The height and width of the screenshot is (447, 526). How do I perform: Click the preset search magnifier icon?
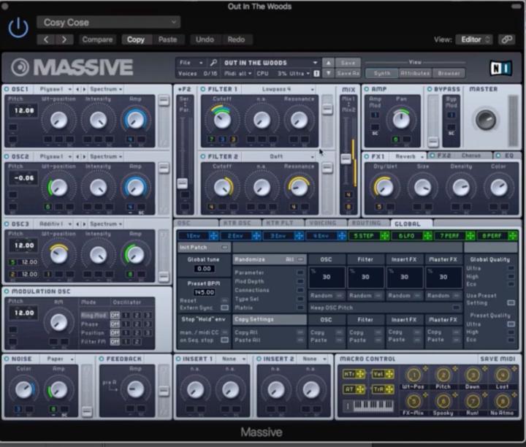213,63
